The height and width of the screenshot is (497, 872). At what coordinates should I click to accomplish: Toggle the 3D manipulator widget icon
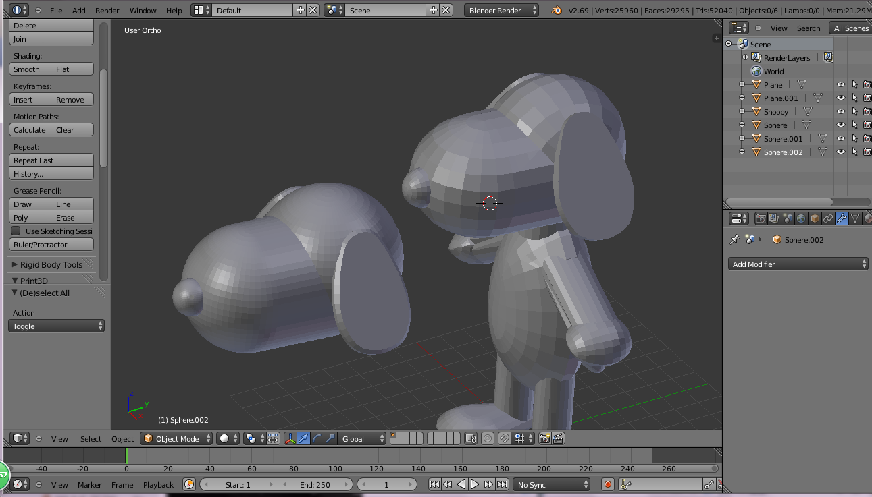290,438
